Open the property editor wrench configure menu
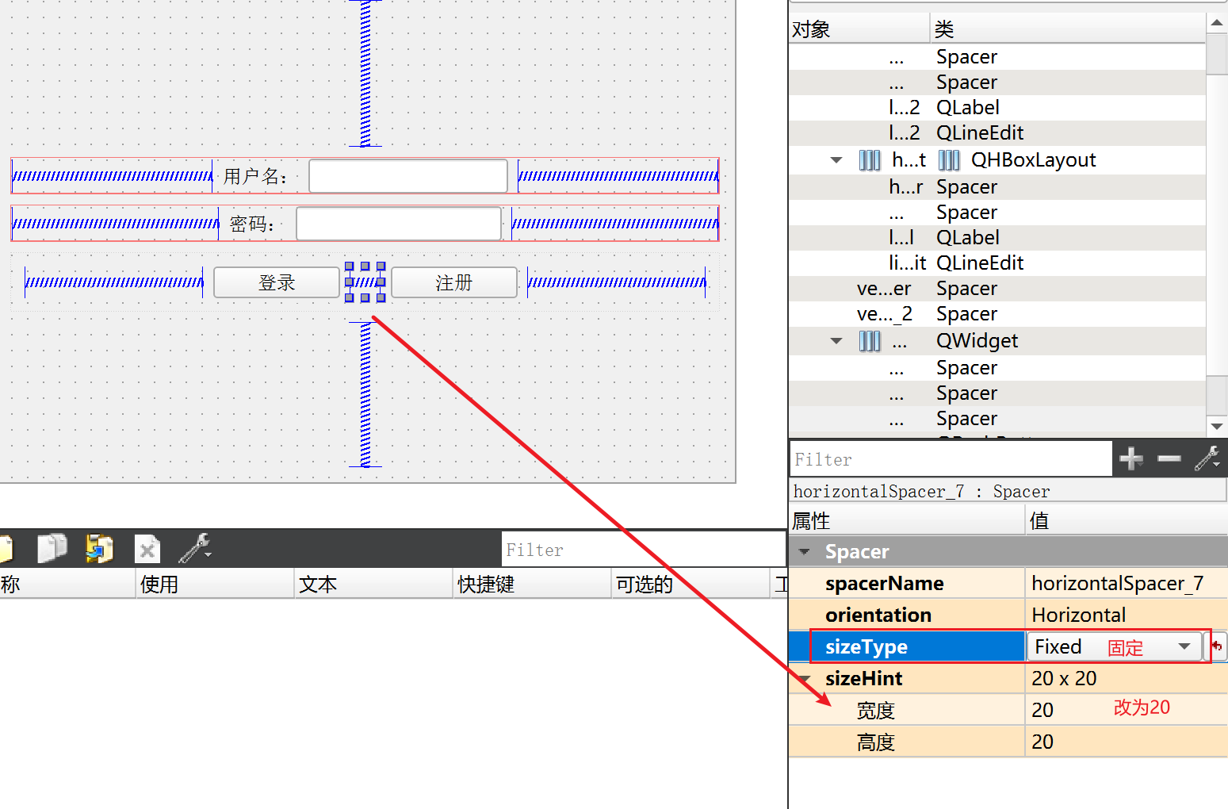The height and width of the screenshot is (809, 1228). 1208,458
